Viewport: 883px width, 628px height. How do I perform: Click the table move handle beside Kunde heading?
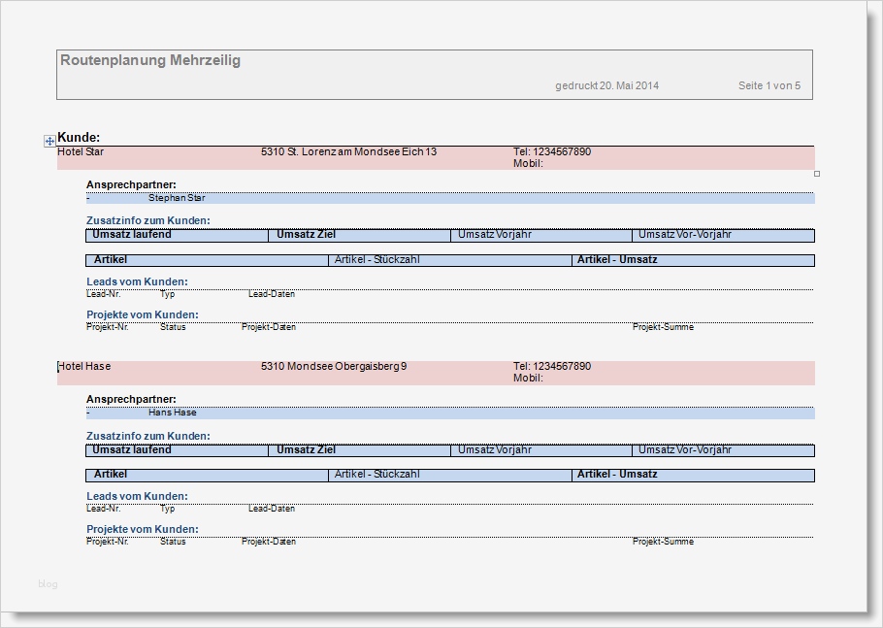[49, 141]
